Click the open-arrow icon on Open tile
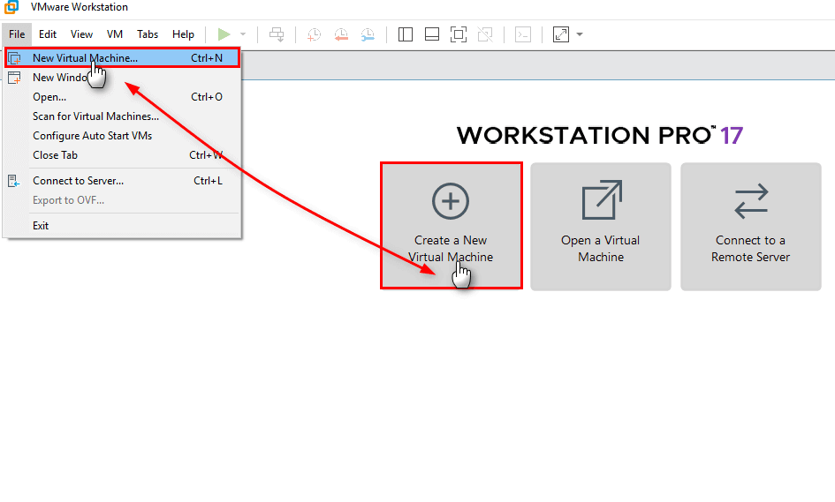This screenshot has width=835, height=502. tap(602, 200)
